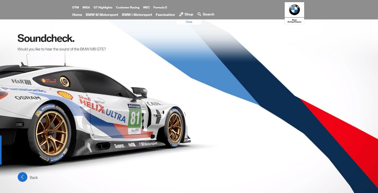Click the Back text label
Viewport: 378px width, 193px height.
34,177
